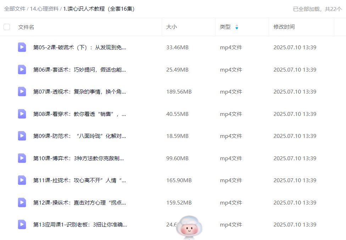
Task: Click the 类型 column header label
Action: (225, 27)
